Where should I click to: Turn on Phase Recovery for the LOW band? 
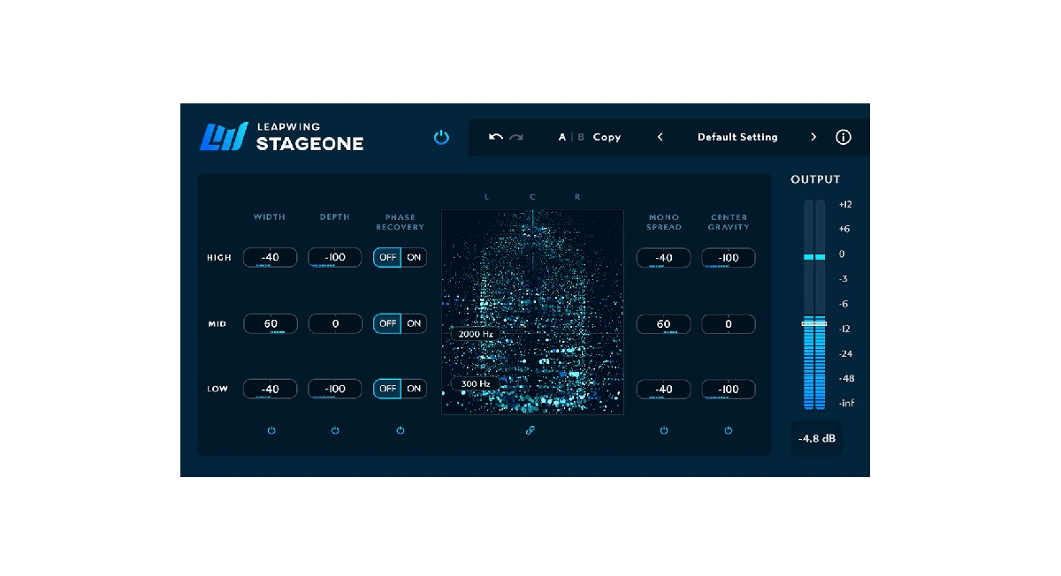click(413, 389)
